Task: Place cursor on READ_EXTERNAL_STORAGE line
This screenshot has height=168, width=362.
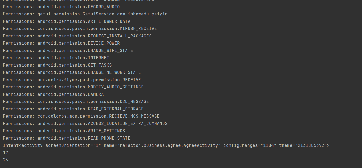Action: click(x=73, y=109)
